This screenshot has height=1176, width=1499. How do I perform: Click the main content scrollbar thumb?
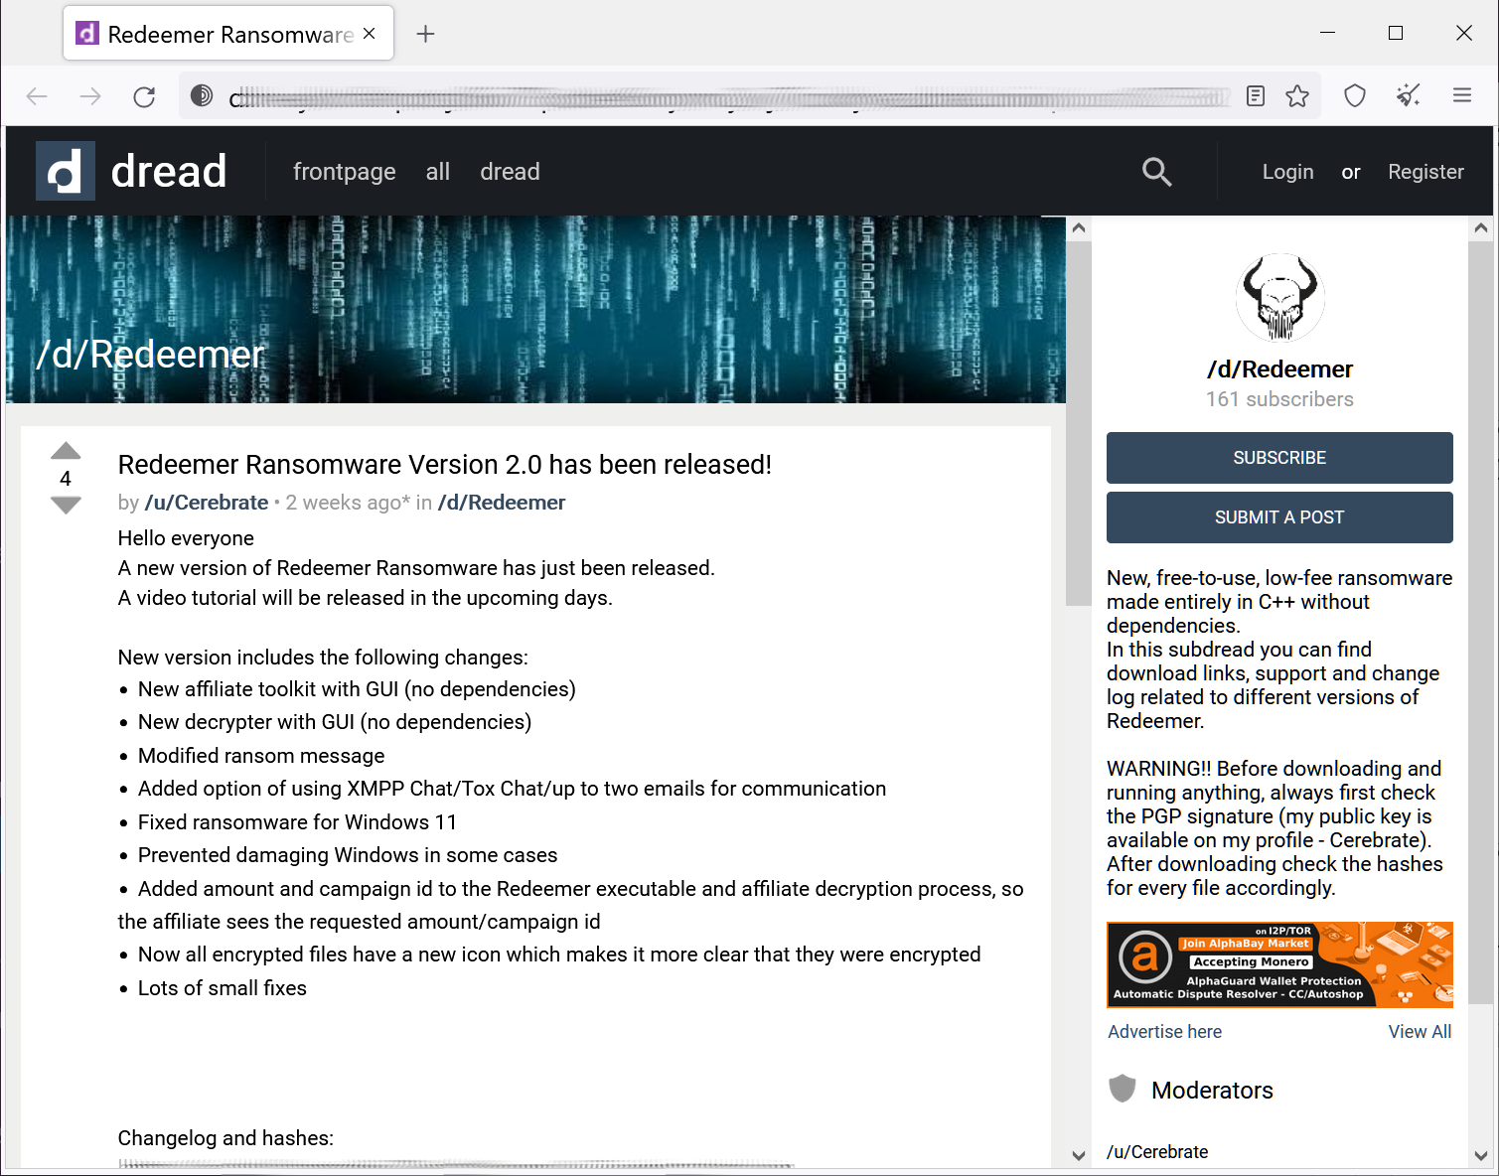point(1079,422)
